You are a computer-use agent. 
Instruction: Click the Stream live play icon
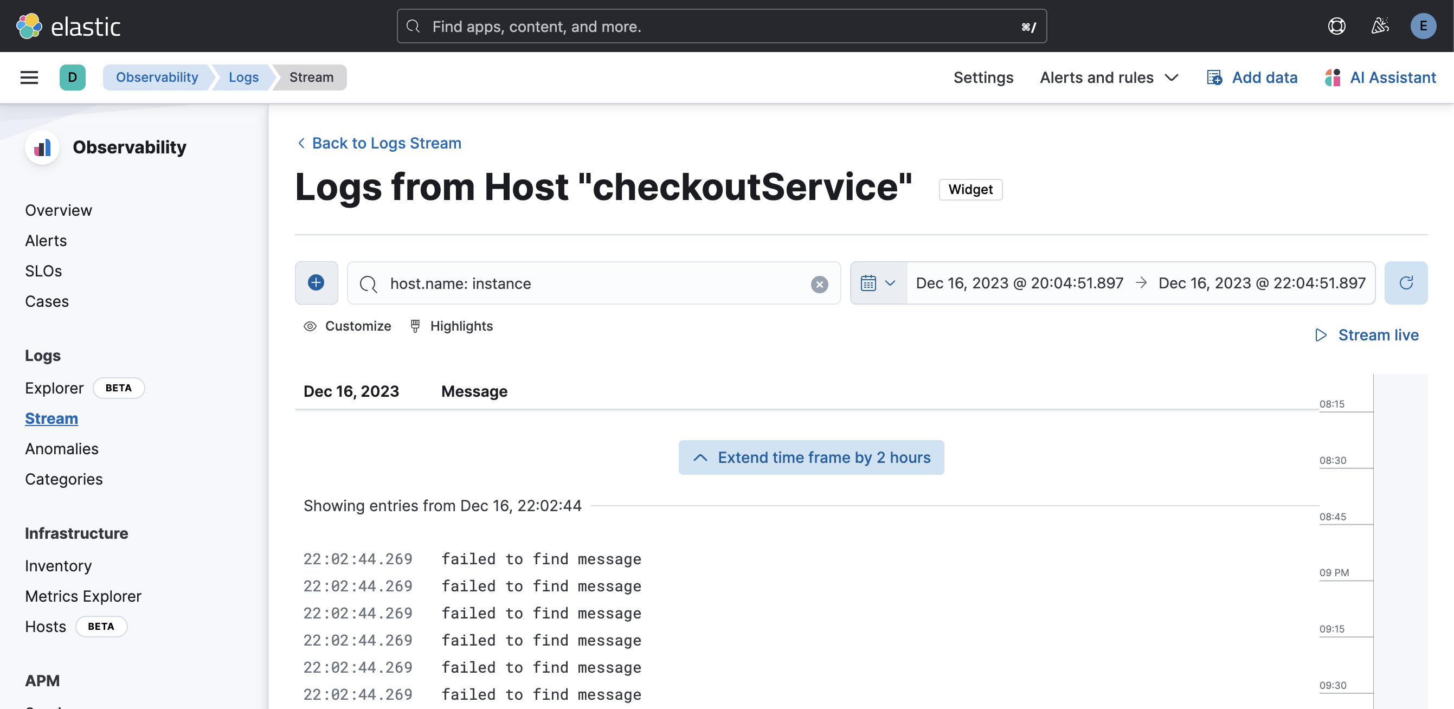pyautogui.click(x=1321, y=335)
